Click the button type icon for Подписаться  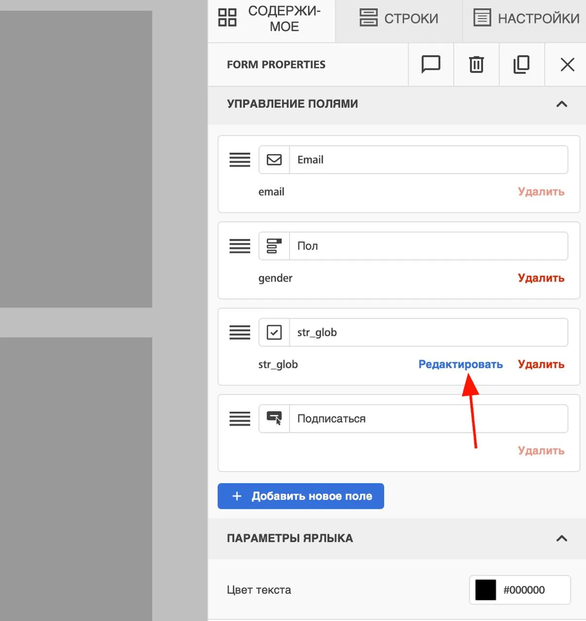(274, 418)
